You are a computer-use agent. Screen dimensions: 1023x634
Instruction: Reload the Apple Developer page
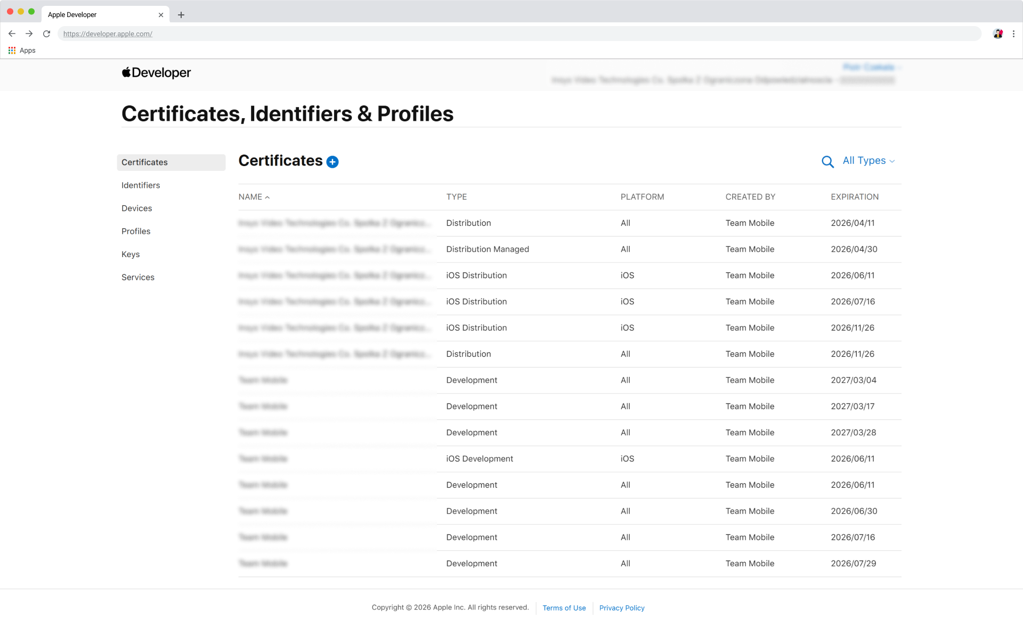tap(47, 34)
